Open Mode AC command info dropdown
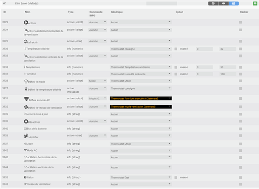 pos(97,98)
